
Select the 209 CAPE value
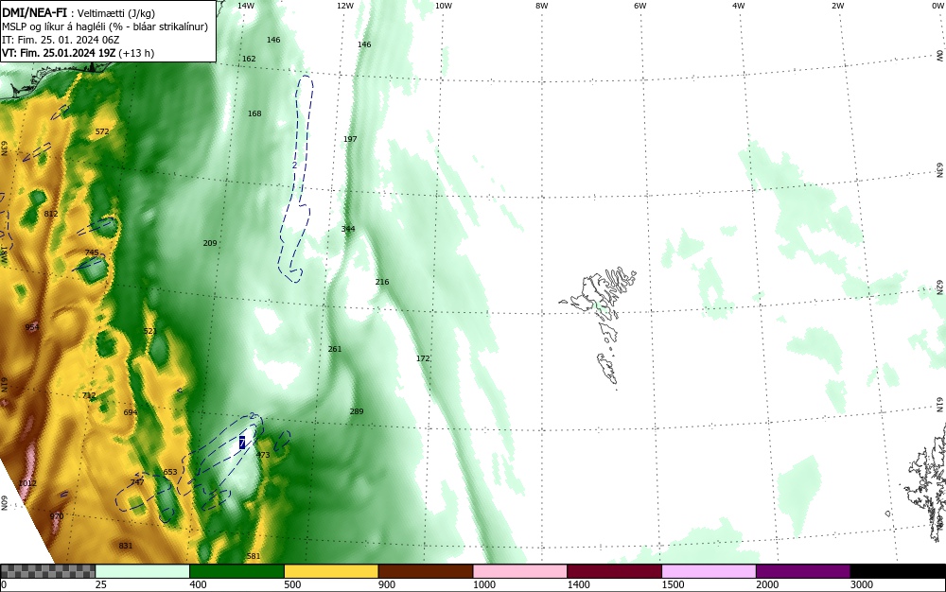(209, 243)
